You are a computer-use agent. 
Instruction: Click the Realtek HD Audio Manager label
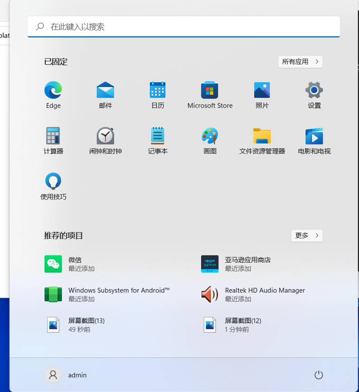pyautogui.click(x=265, y=290)
